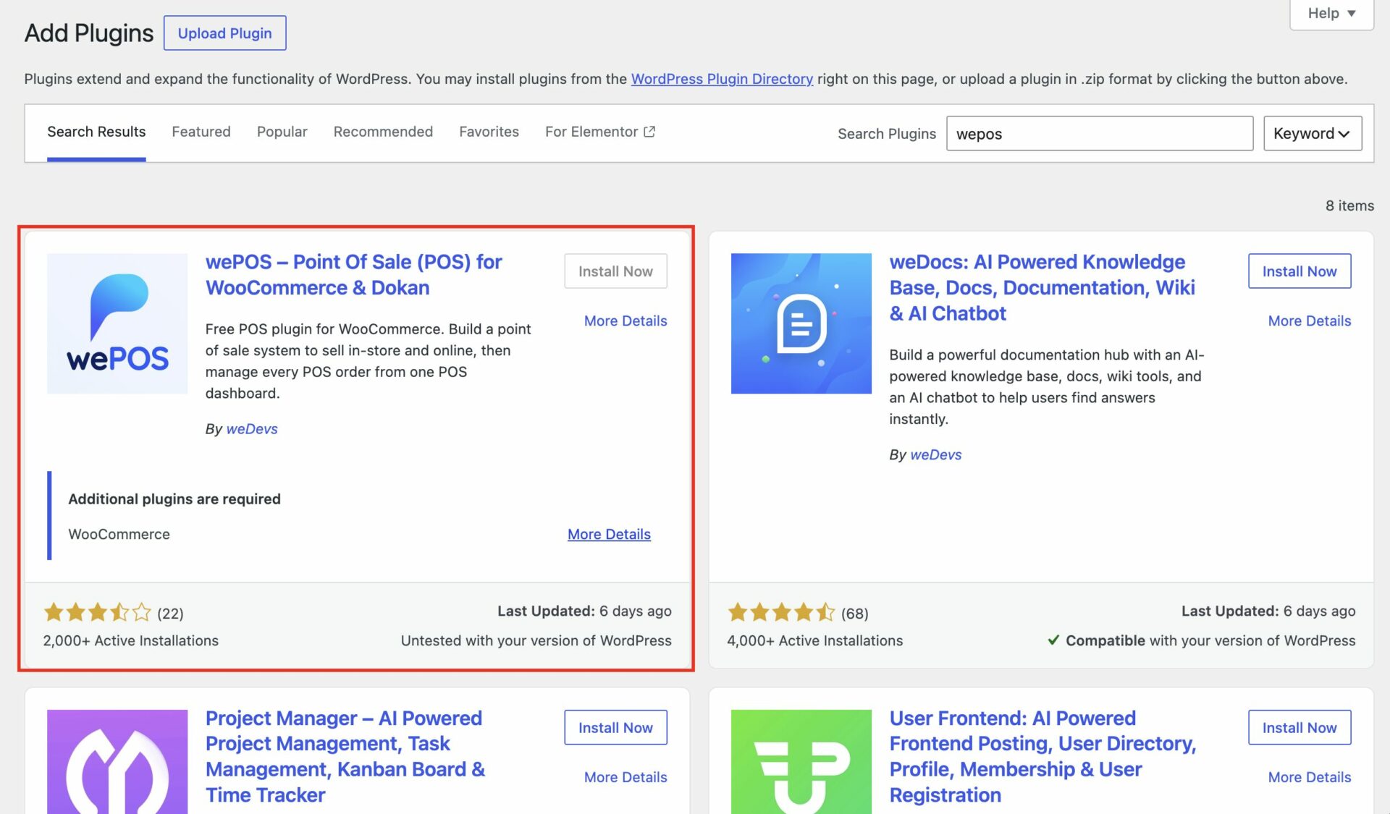
Task: Install the Project Manager plugin
Action: [x=615, y=728]
